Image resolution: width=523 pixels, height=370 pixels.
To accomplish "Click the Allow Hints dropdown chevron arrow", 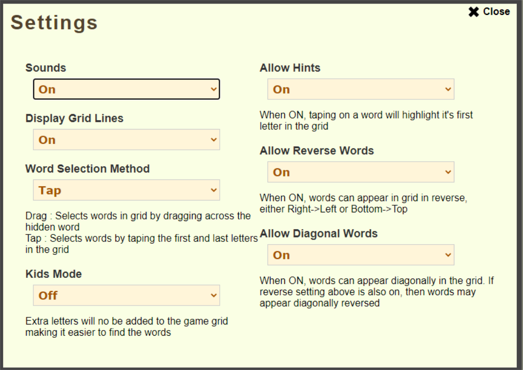I will pos(448,89).
